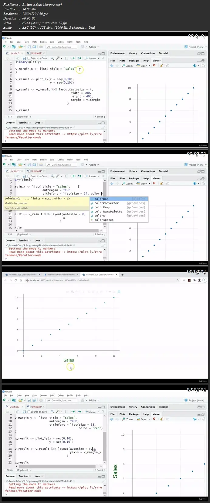Click the Save All icon in the 00:02:02 frame toolbar

click(34, 165)
